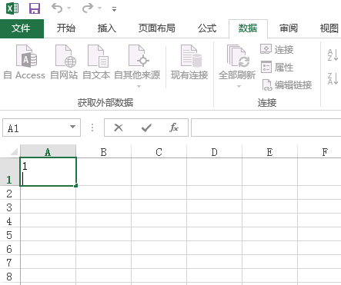Expand the 全部刷新 dropdown arrow

[239, 86]
